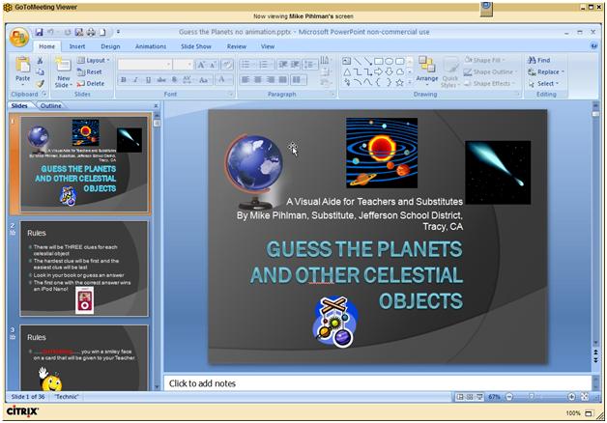The width and height of the screenshot is (607, 423).
Task: Click the PowerPoint Help question mark
Action: pyautogui.click(x=593, y=45)
